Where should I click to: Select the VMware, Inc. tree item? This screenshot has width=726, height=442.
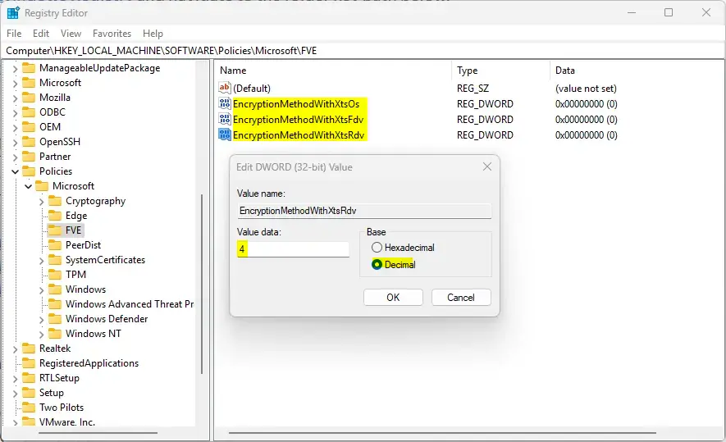(x=67, y=422)
